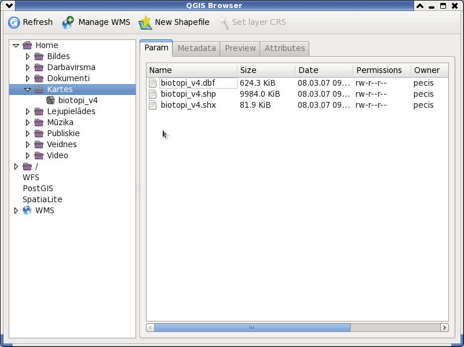Viewport: 464px width, 347px height.
Task: Select biotopi_v4 layer in tree
Action: point(78,100)
